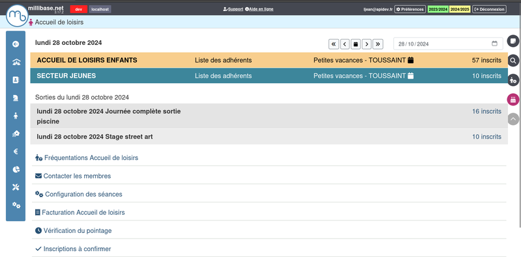
Task: Click the Accueil de loisirs breadcrumb icon
Action: (31, 23)
